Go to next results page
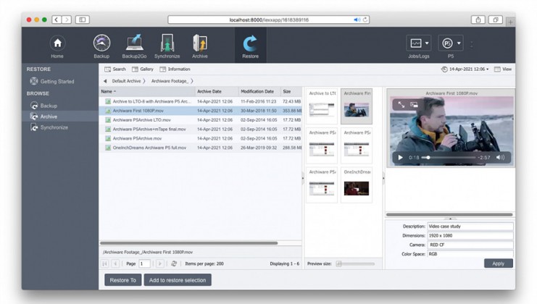The width and height of the screenshot is (537, 304). click(x=159, y=263)
